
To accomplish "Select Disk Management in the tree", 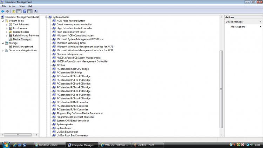I will 23,47.
